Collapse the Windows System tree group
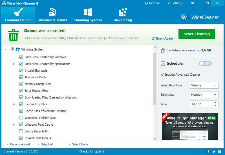This screenshot has width=225, height=155. point(5,50)
